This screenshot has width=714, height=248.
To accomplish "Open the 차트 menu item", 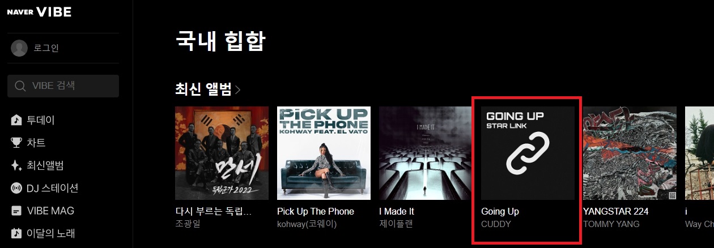I will coord(36,143).
